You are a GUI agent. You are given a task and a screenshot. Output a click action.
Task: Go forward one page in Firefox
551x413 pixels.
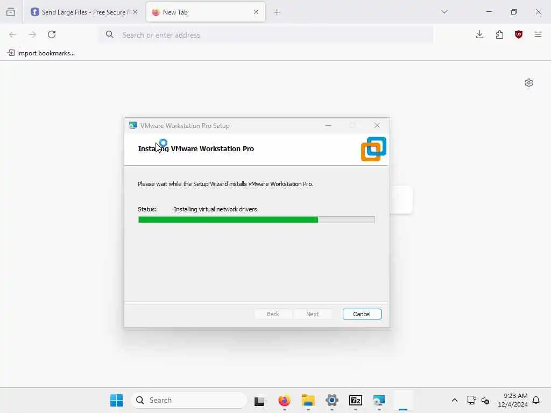tap(32, 34)
